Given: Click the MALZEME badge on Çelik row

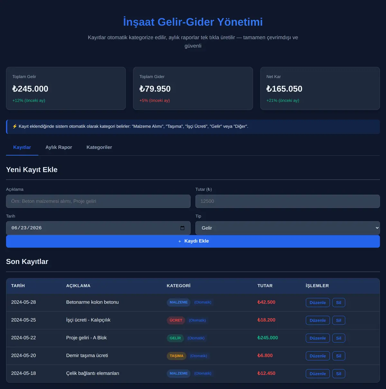Looking at the screenshot, I should (179, 374).
